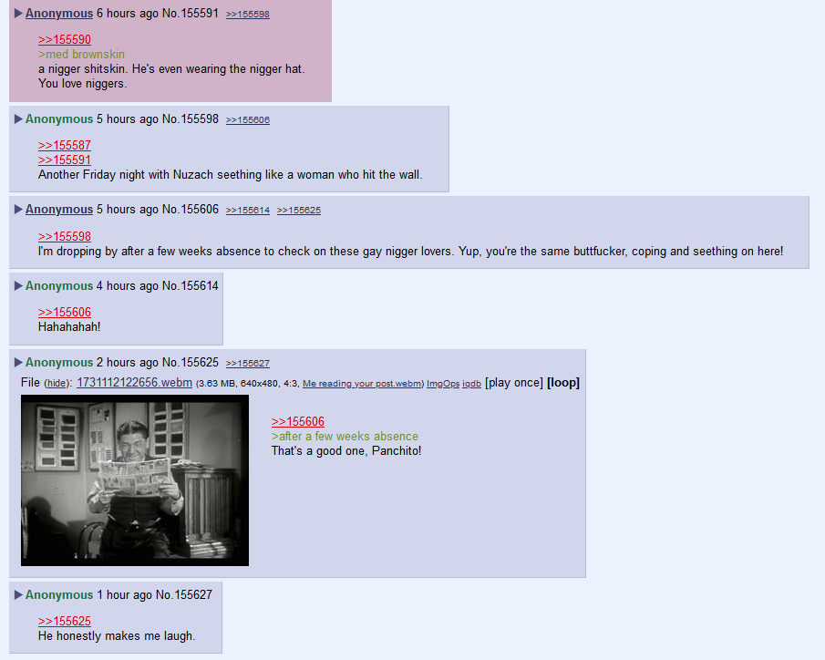Search the video on ImgOps
The width and height of the screenshot is (825, 660).
pyautogui.click(x=443, y=384)
